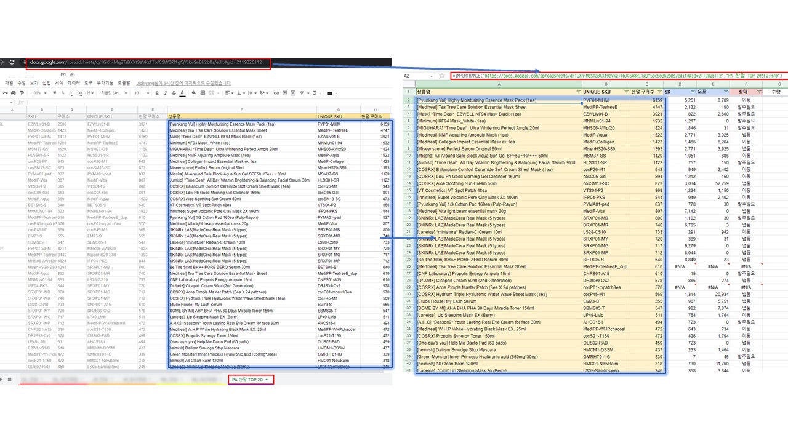788x443 pixels.
Task: Click the cloud save status icon
Action: (72, 74)
